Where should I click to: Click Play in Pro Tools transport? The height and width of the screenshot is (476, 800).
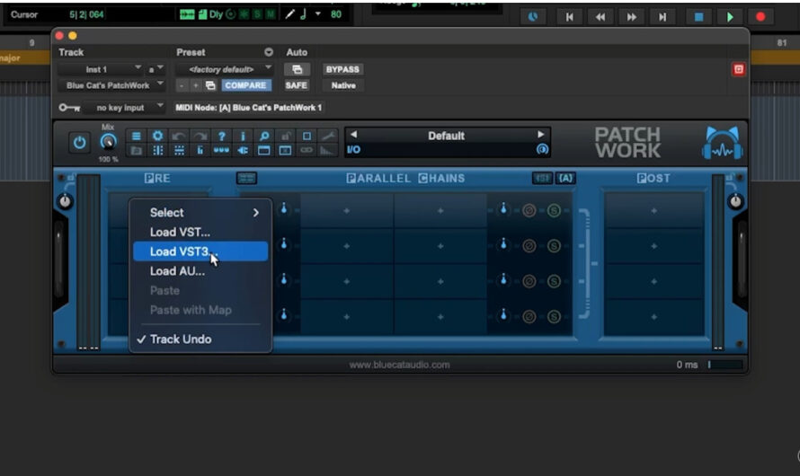click(730, 17)
